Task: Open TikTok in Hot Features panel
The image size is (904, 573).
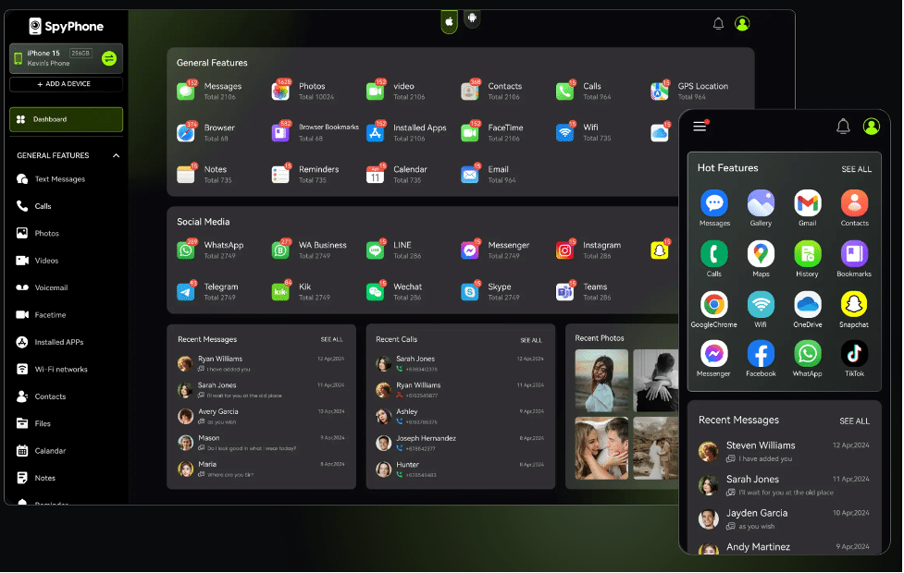Action: [853, 354]
